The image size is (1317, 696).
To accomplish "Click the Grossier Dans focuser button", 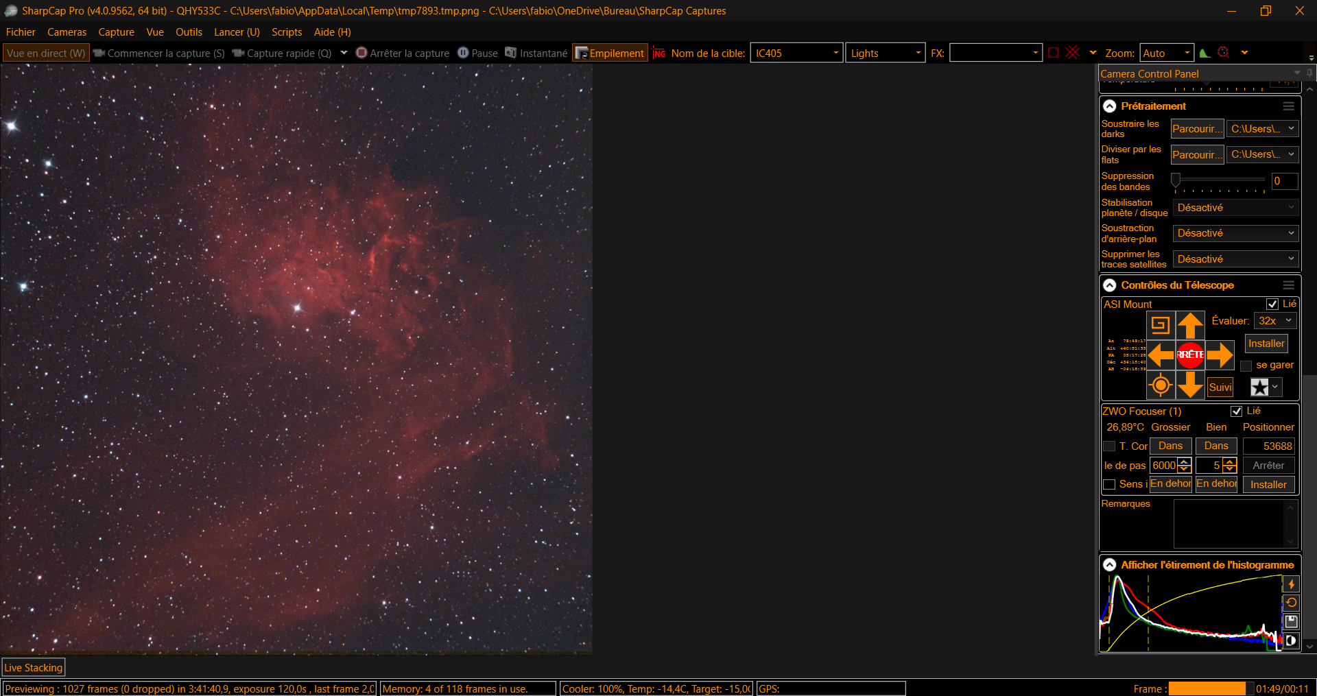I will pyautogui.click(x=1170, y=446).
